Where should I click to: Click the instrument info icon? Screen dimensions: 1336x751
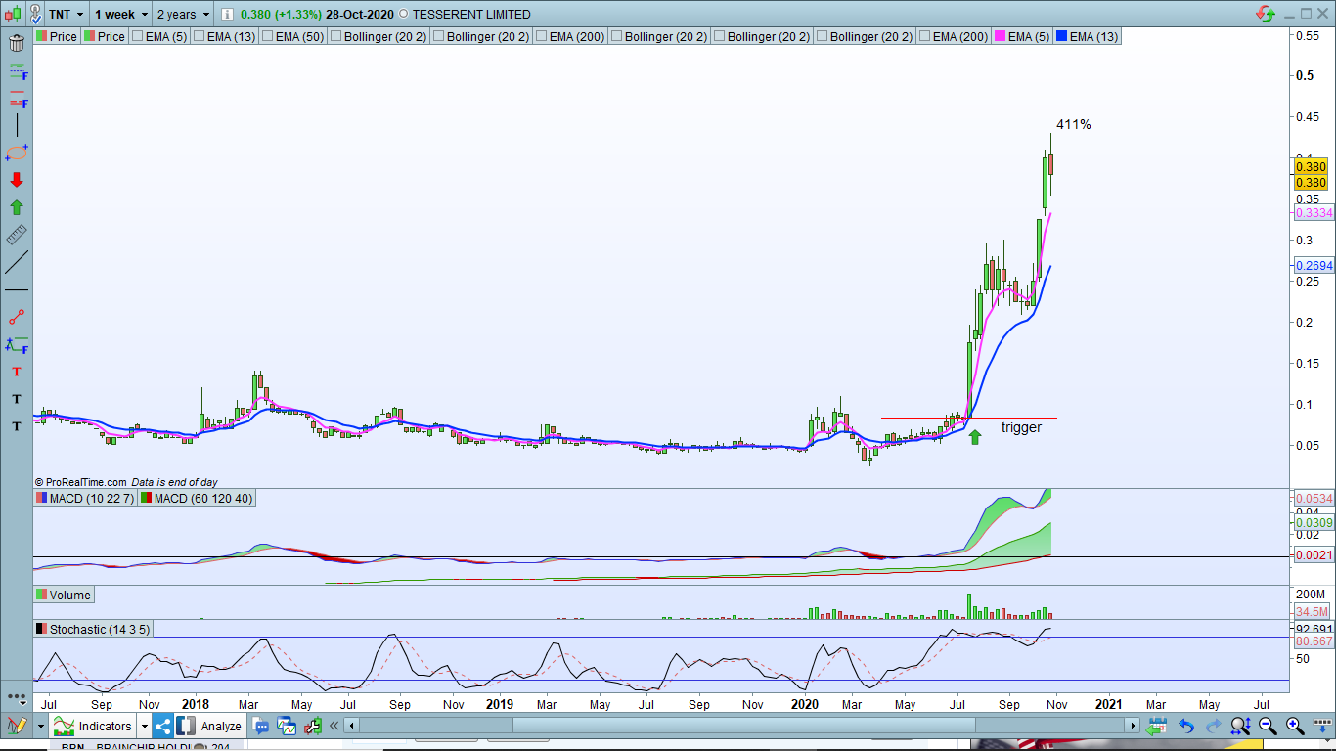[x=227, y=15]
